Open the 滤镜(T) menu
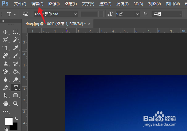The image size is (187, 131). pyautogui.click(x=123, y=4)
